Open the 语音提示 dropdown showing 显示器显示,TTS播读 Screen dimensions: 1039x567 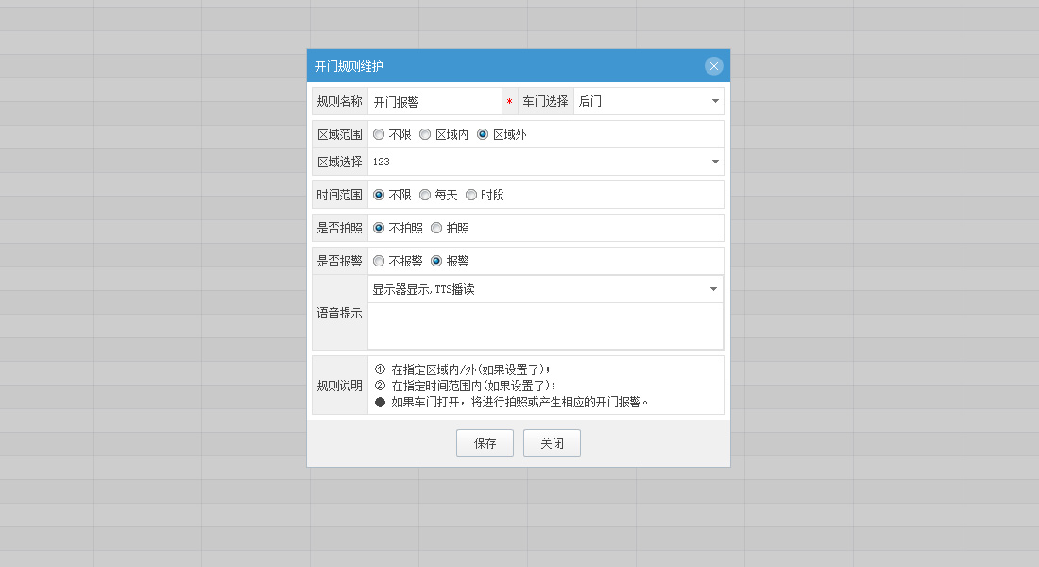pyautogui.click(x=545, y=289)
